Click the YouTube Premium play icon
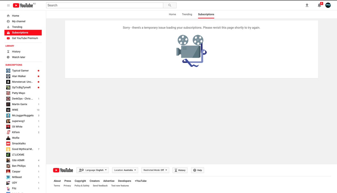Image resolution: width=337 pixels, height=193 pixels. (8, 38)
